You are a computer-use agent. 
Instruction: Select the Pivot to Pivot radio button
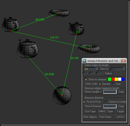pos(84,102)
